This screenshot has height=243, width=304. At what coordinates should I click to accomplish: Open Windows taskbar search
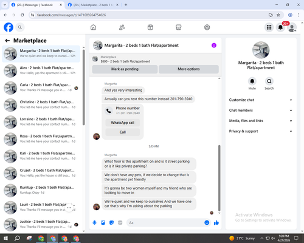[x=17, y=238]
